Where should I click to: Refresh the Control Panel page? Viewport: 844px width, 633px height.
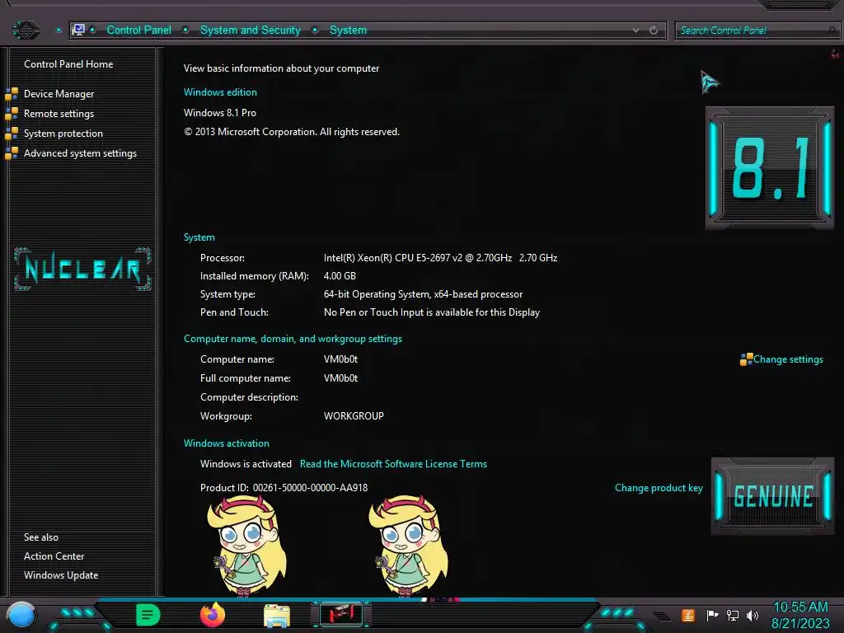(x=654, y=30)
